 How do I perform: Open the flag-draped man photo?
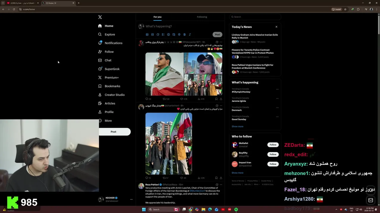point(164,74)
